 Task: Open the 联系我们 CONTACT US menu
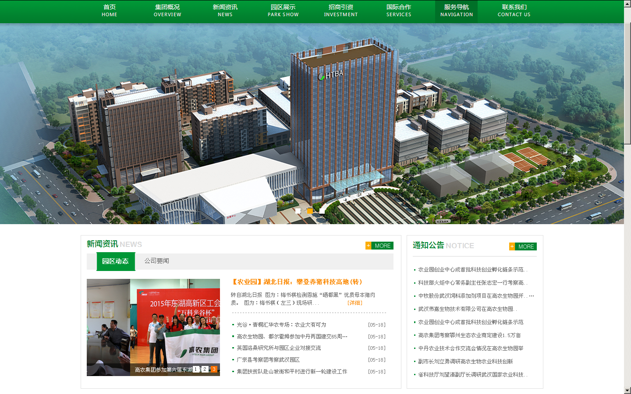coord(514,11)
